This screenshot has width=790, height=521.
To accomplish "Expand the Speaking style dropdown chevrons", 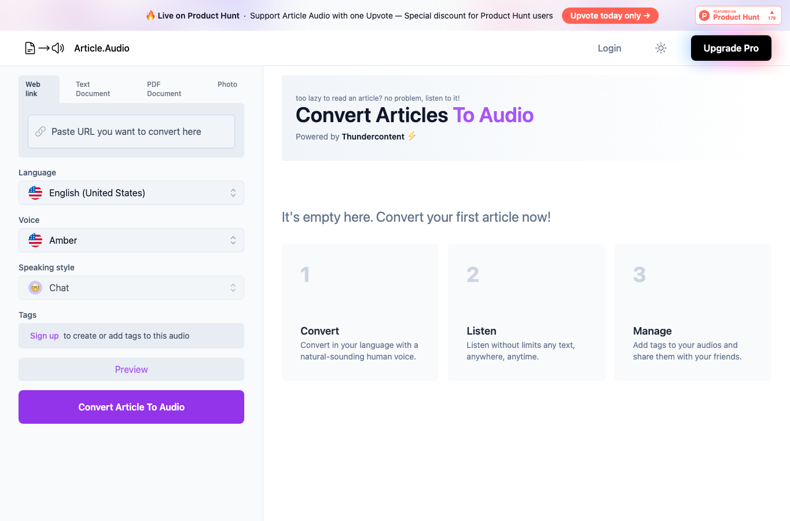I will pos(233,288).
